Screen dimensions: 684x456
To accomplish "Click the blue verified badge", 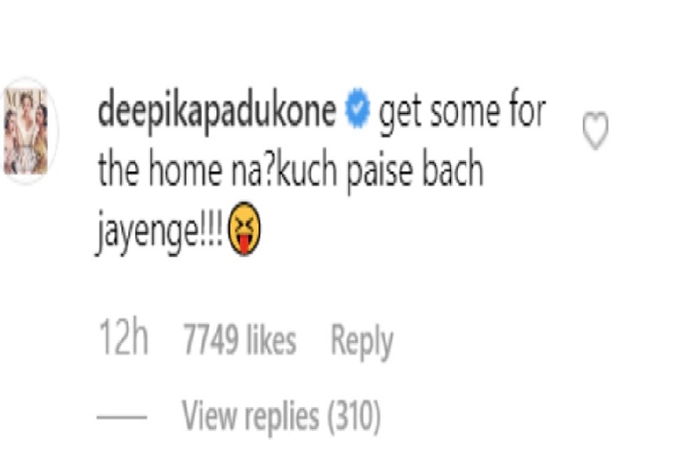I will point(357,108).
